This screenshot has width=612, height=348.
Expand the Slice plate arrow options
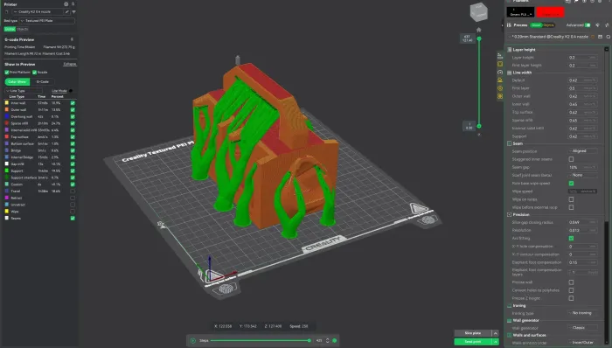pyautogui.click(x=496, y=333)
